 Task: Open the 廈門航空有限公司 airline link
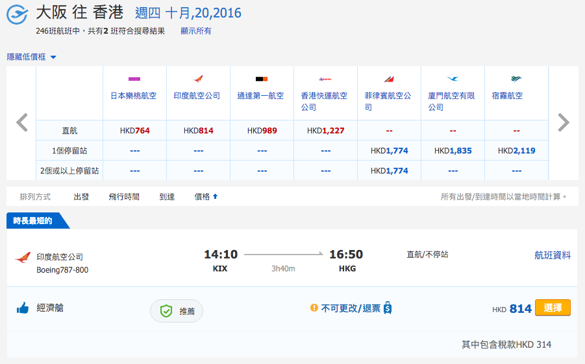pyautogui.click(x=451, y=101)
